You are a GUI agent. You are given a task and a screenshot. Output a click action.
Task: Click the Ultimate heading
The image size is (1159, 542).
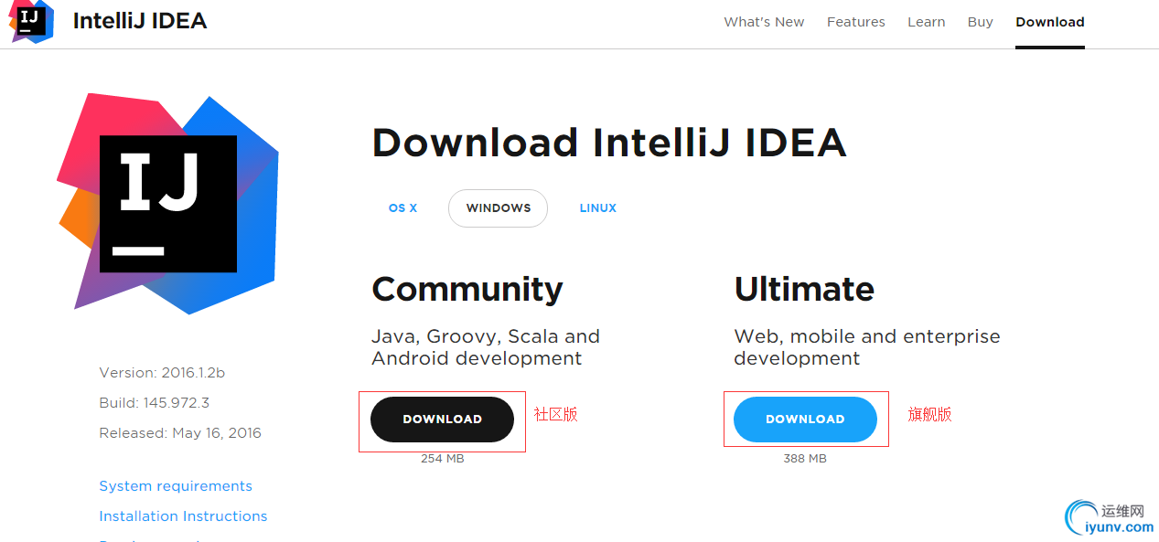(804, 289)
